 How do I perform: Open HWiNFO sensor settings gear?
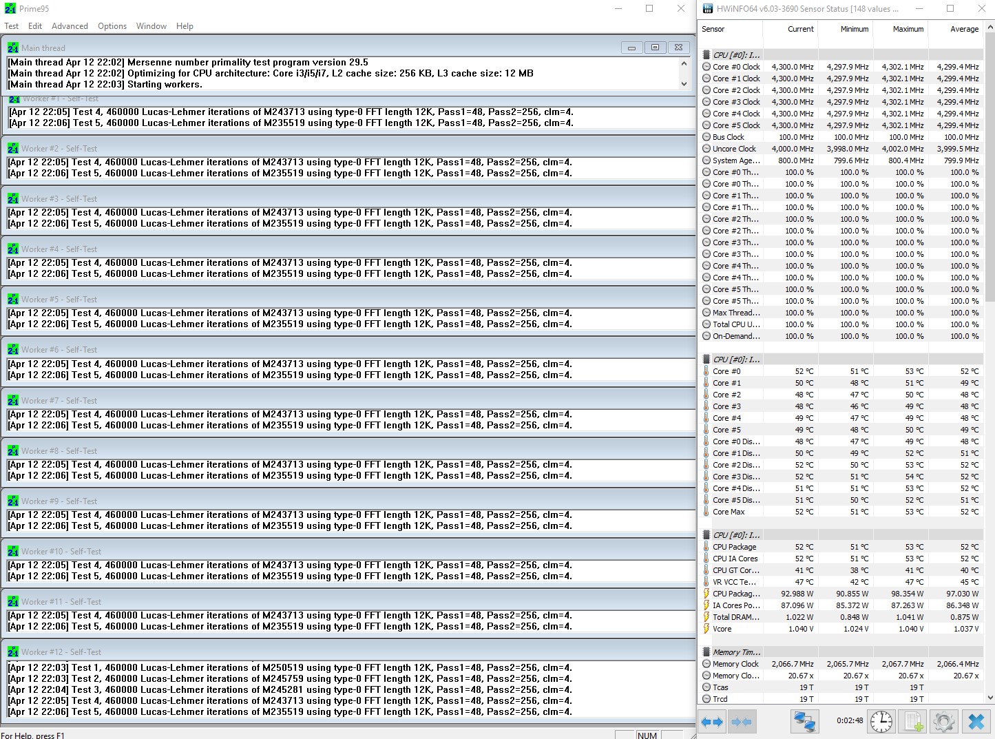click(x=944, y=722)
